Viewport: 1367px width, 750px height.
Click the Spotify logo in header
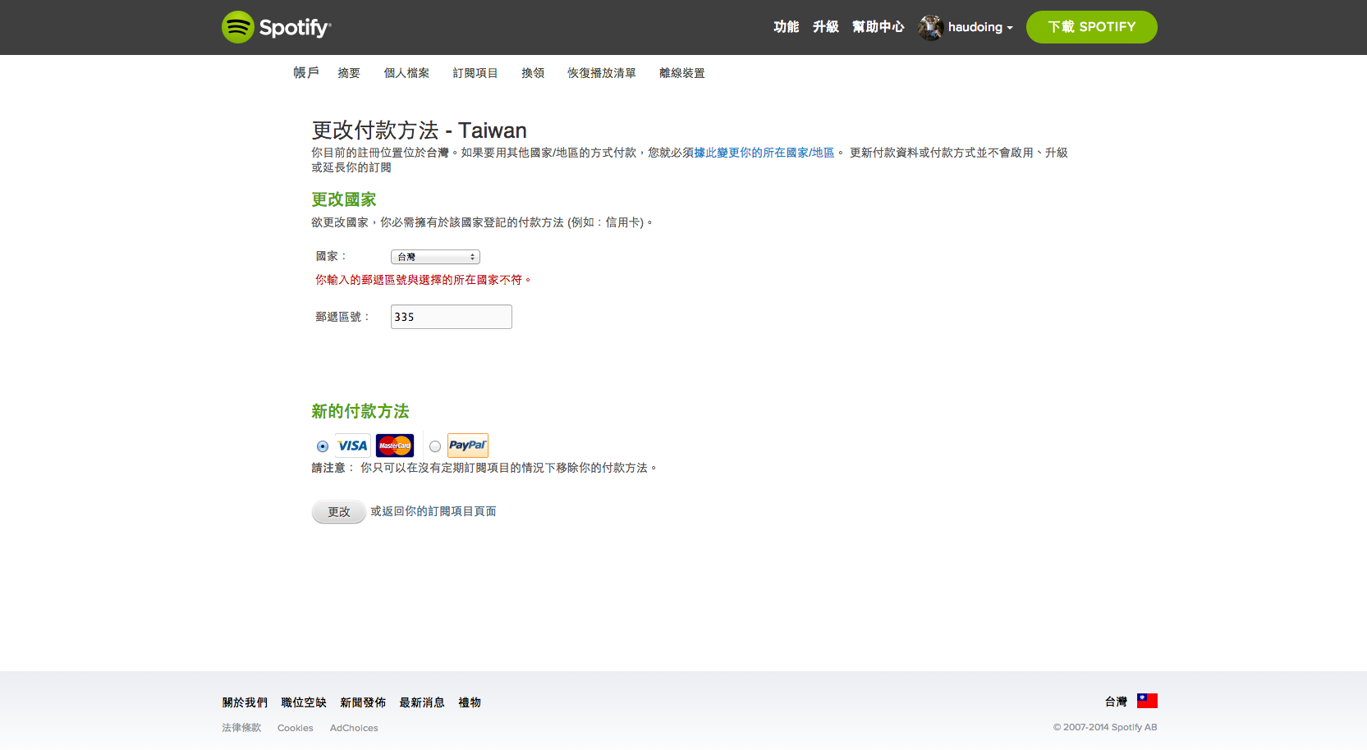277,27
